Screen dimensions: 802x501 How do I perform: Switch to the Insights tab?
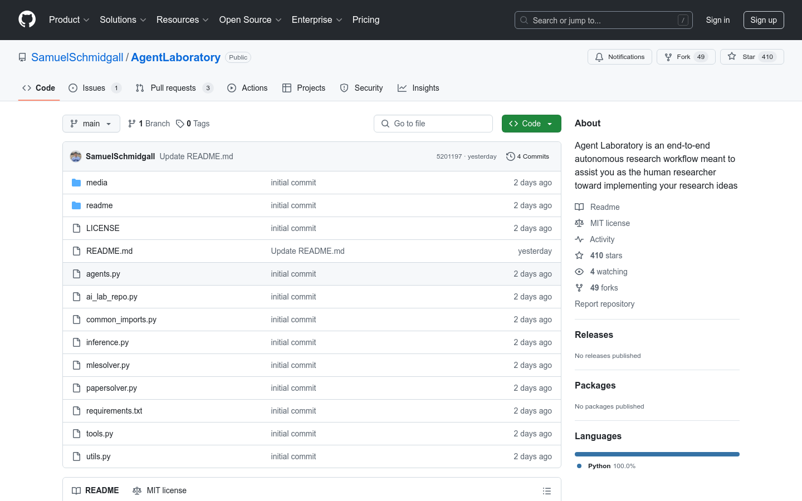(x=418, y=88)
